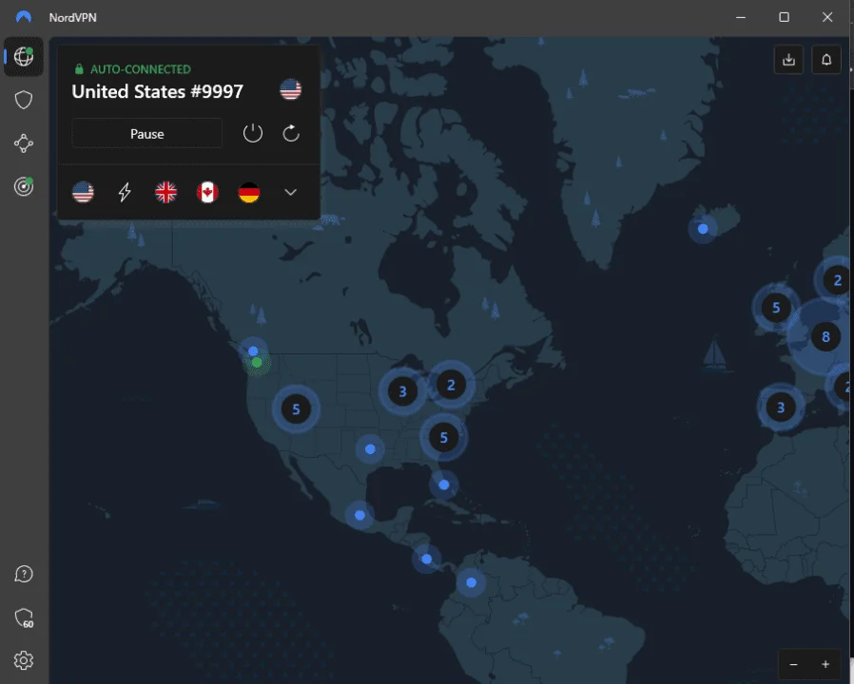Open the Threat Protection shield icon

(24, 100)
